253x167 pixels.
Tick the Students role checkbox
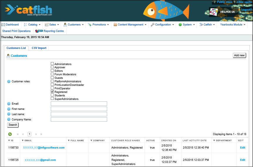[x=52, y=95]
